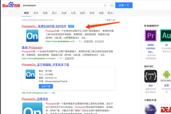Visit soft.onlinedown.net URL link
This screenshot has height=114, width=171.
coord(34,93)
